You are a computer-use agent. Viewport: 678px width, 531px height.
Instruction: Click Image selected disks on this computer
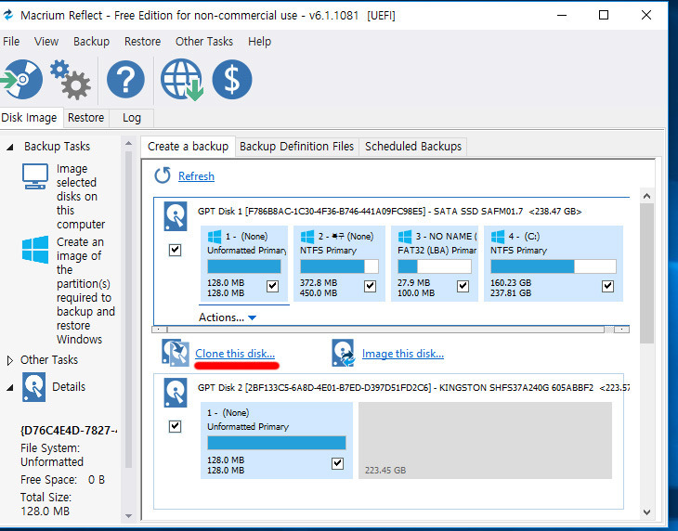pyautogui.click(x=81, y=197)
